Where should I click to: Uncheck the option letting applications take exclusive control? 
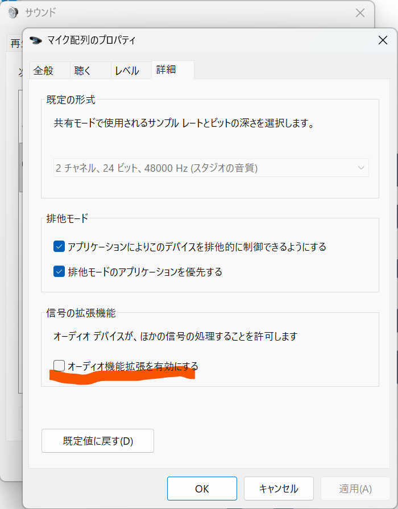click(x=59, y=247)
